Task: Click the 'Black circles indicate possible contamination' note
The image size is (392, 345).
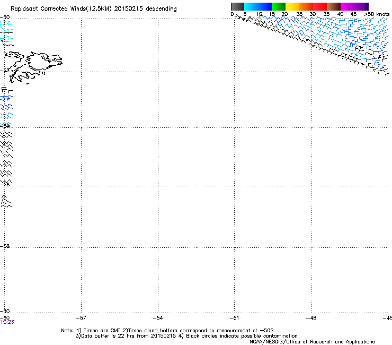Action: [242, 336]
